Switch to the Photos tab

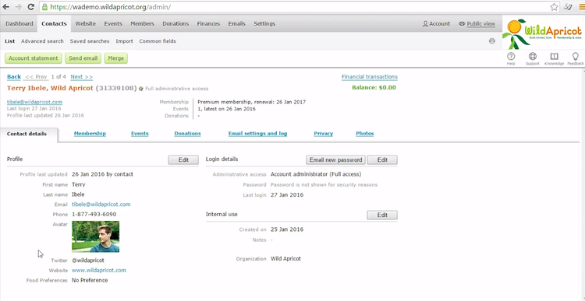tap(365, 133)
